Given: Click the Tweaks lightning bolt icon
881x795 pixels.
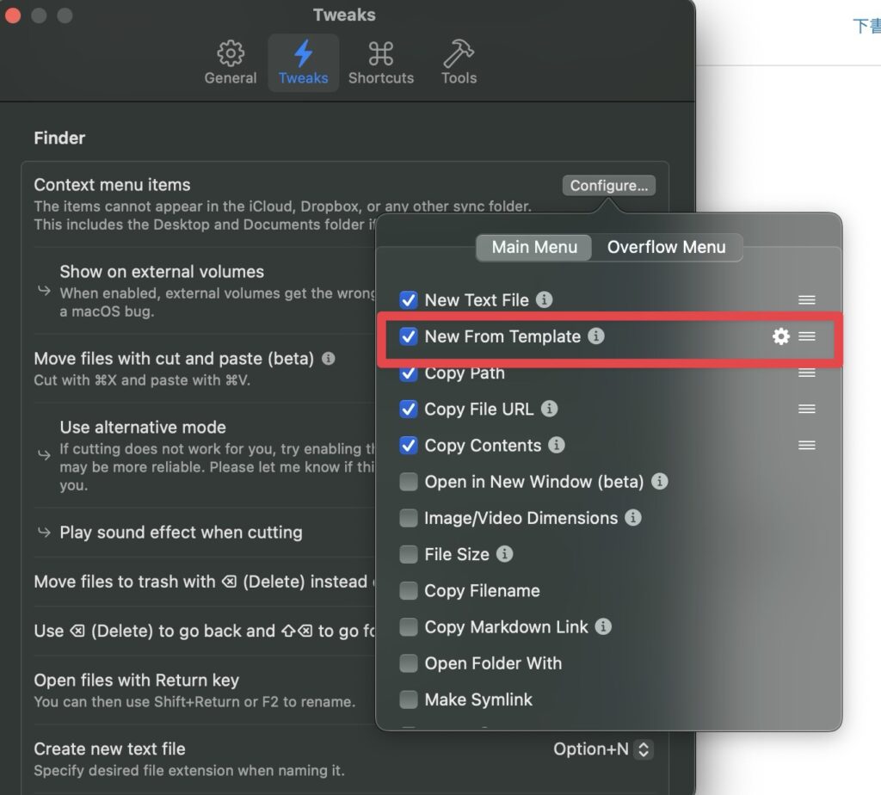Looking at the screenshot, I should tap(304, 52).
